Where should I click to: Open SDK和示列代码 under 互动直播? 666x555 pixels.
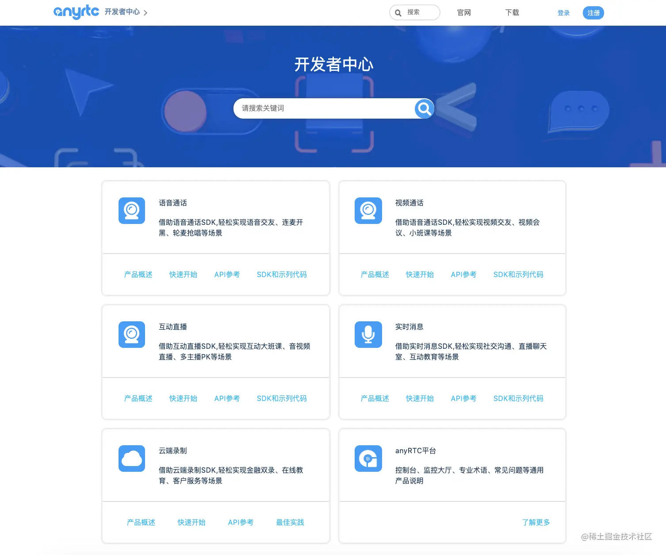pos(282,398)
